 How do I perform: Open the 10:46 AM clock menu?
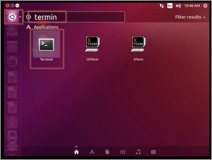coord(192,6)
